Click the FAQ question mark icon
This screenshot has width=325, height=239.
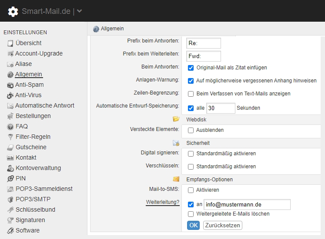pyautogui.click(x=10, y=126)
